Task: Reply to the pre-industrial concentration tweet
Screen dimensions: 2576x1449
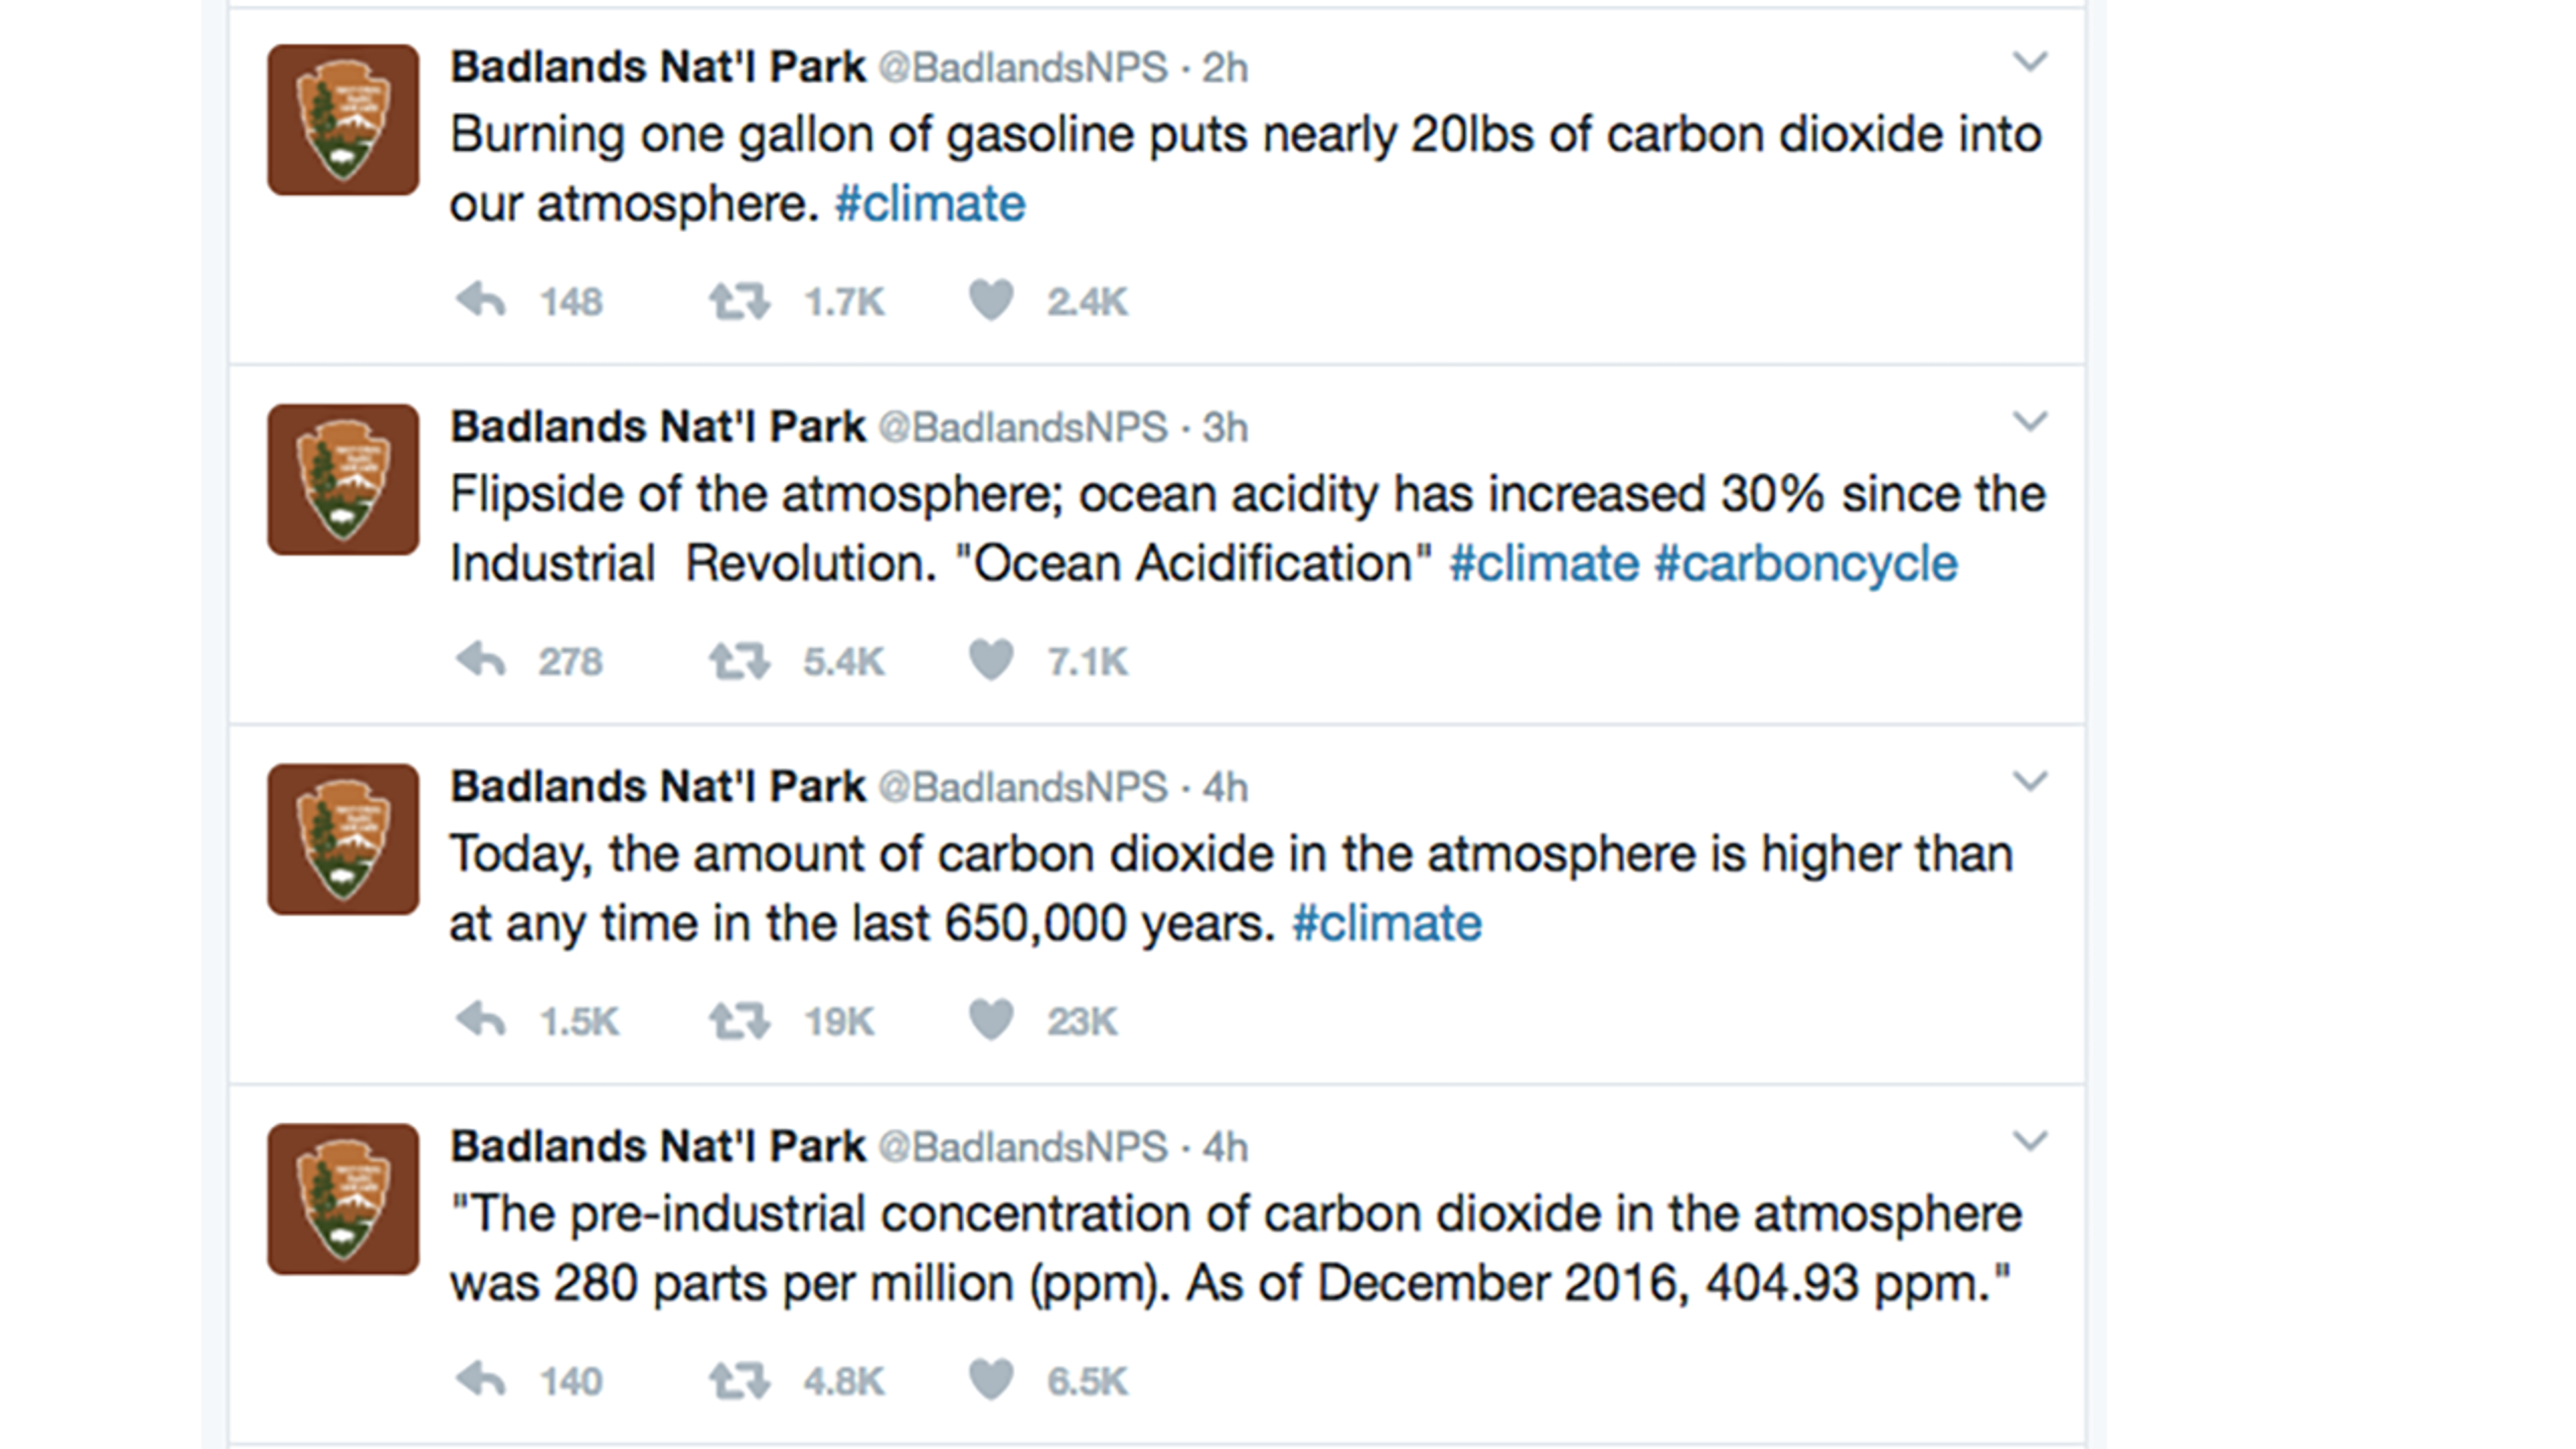Action: (481, 1380)
